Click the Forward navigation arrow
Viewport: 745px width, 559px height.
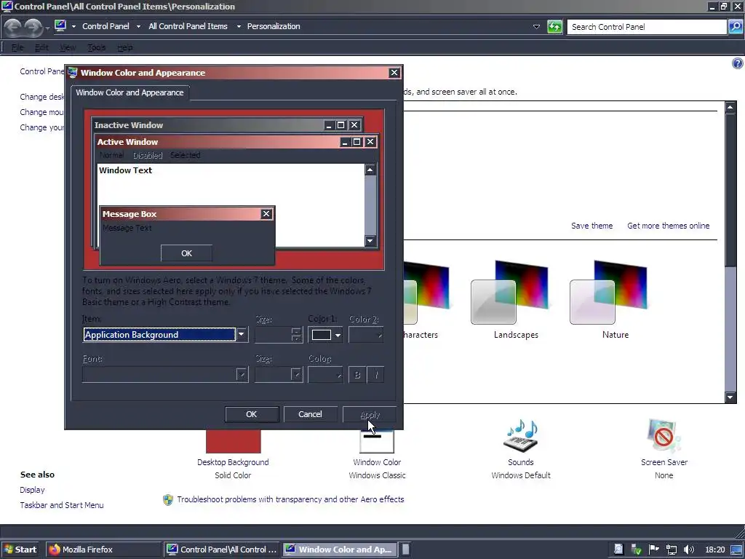coord(33,27)
